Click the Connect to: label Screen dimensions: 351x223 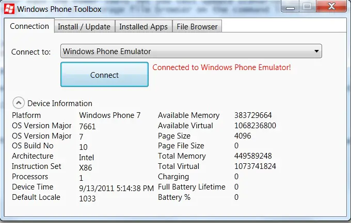point(31,52)
